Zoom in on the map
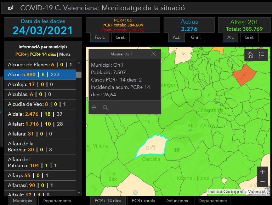This screenshot has width=272, height=205. click(262, 172)
